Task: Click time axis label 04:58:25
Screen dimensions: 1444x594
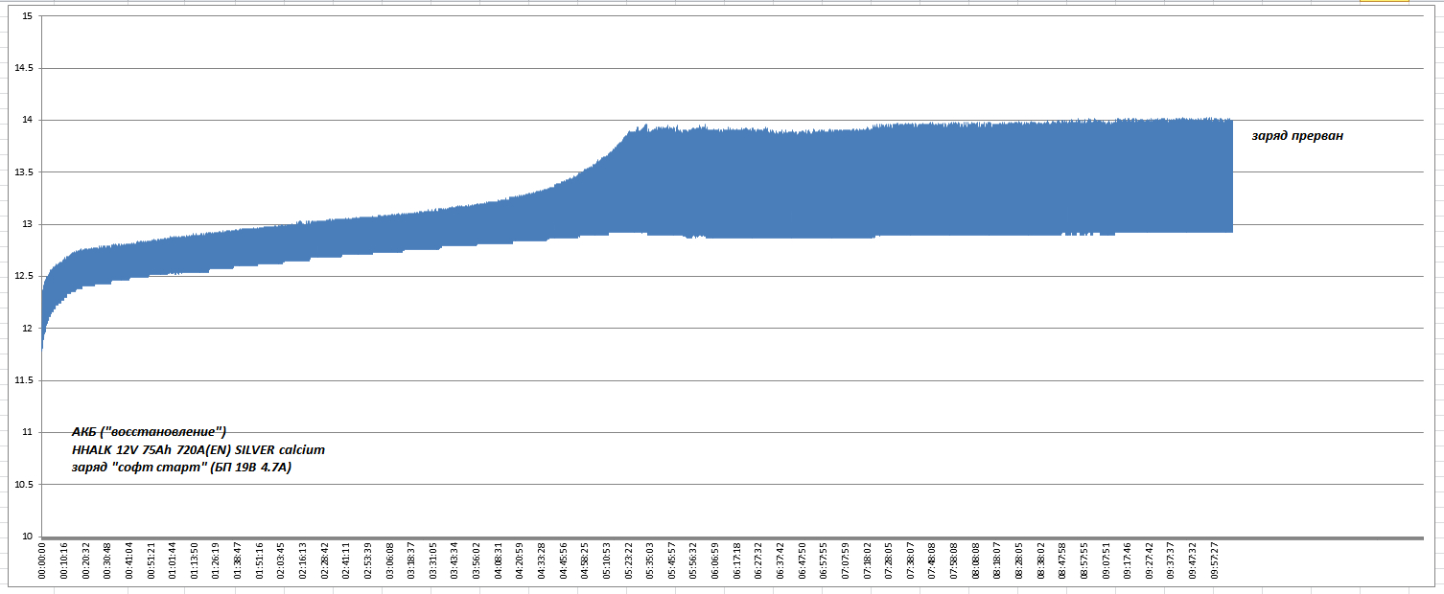Action: pos(585,560)
